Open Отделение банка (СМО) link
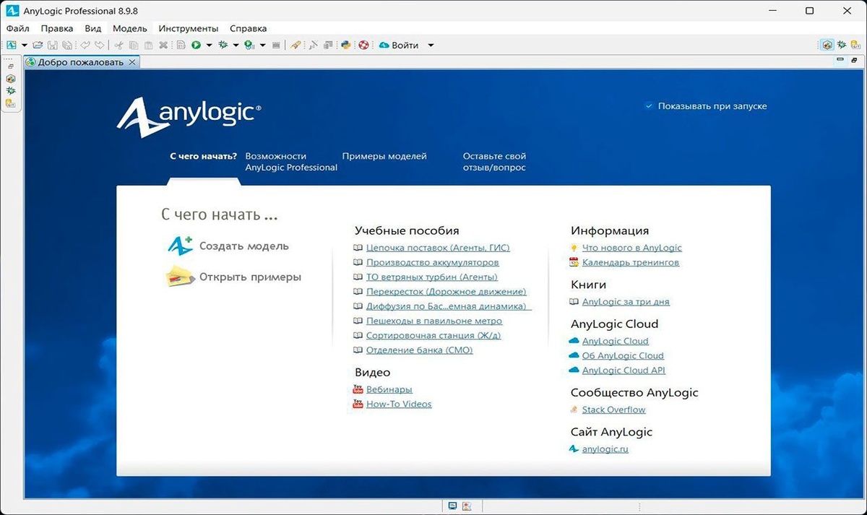The image size is (867, 515). [419, 350]
